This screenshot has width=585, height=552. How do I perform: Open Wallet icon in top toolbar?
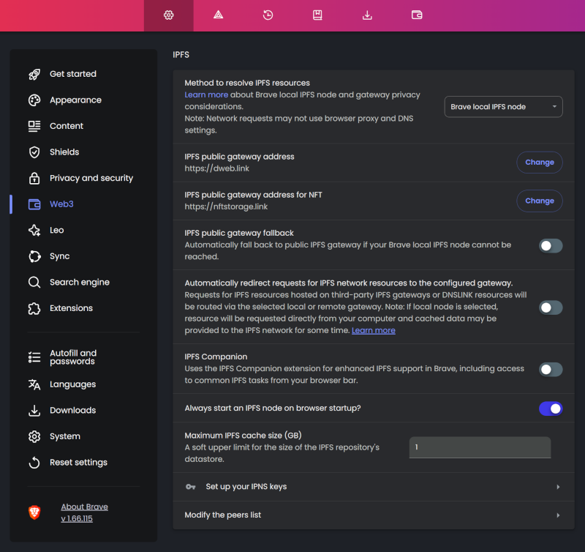417,15
